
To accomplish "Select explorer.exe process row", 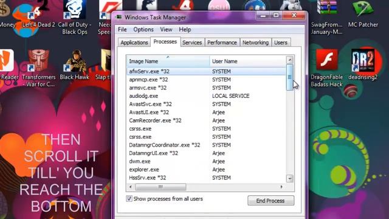I will (x=207, y=169).
